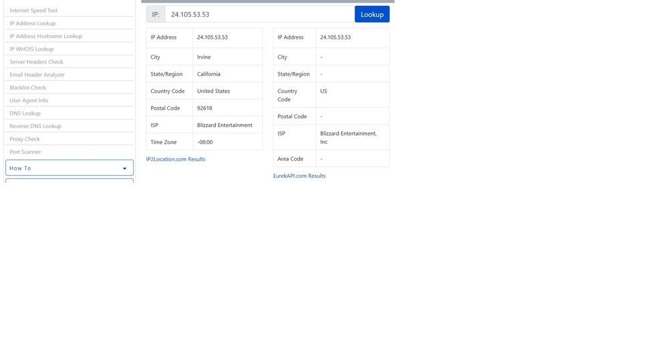Screen dimensions: 668x360
Task: Select Reverse DNS Lookup
Action: pyautogui.click(x=35, y=126)
